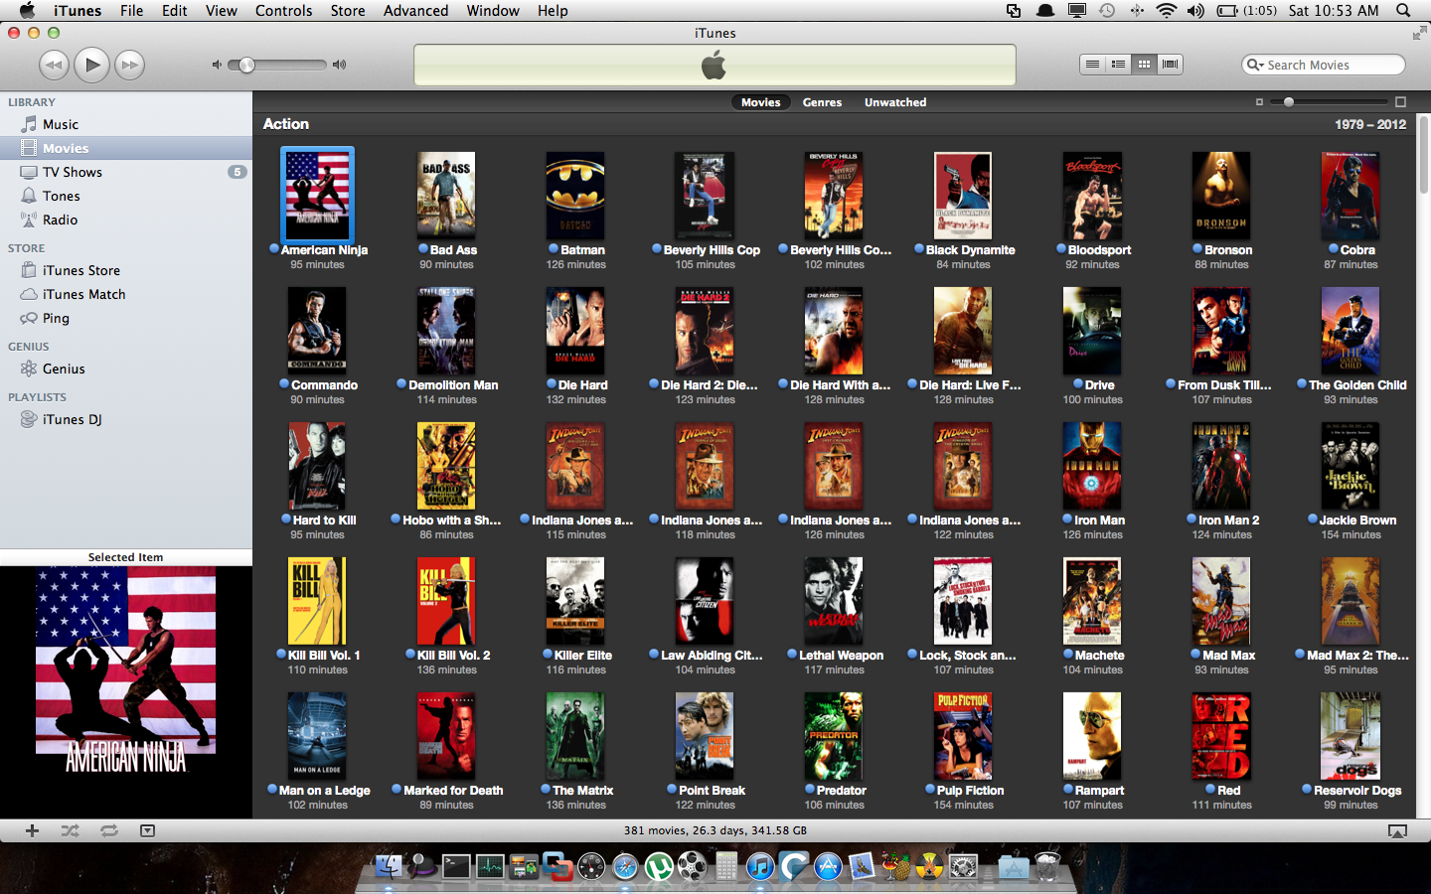1431x894 pixels.
Task: Click the small artwork size icon
Action: tap(1259, 102)
